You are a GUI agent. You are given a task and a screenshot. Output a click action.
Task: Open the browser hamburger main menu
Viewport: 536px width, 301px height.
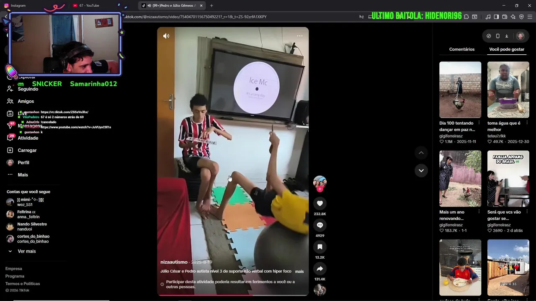click(530, 17)
